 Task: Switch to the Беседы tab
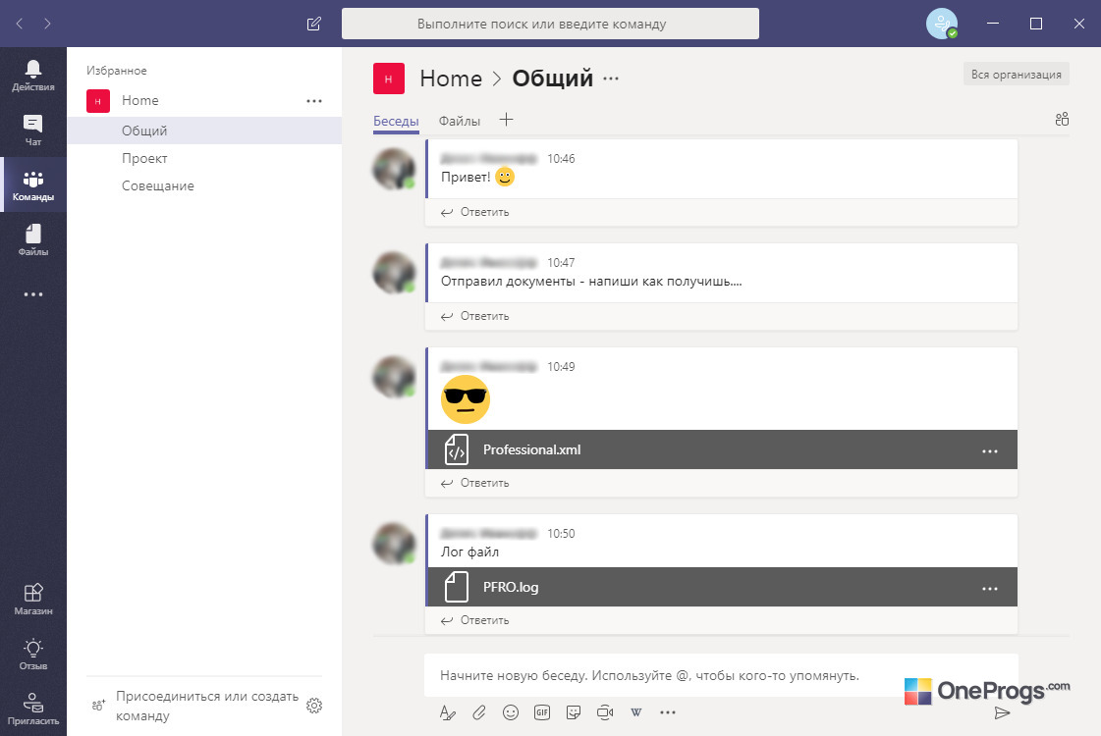[x=396, y=121]
